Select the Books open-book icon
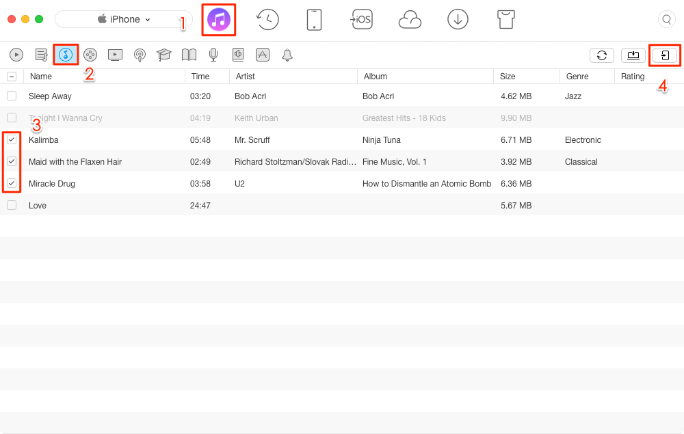 [x=189, y=55]
